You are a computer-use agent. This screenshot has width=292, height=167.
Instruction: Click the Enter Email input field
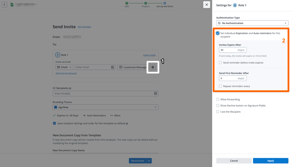coord(95,67)
